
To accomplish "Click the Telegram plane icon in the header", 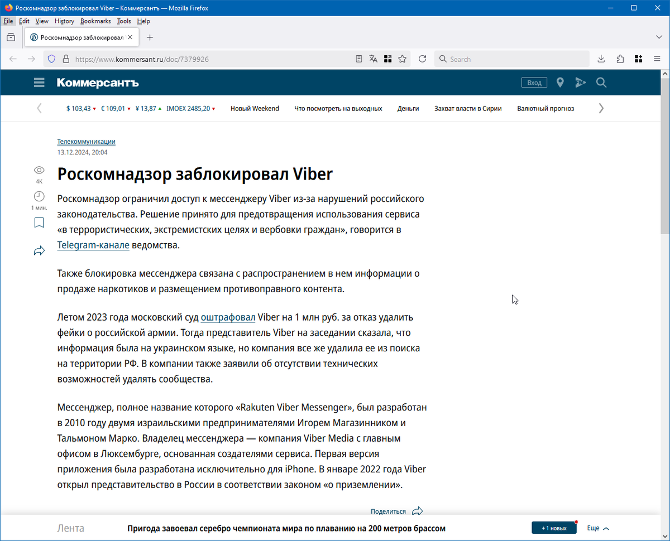I will tap(581, 83).
